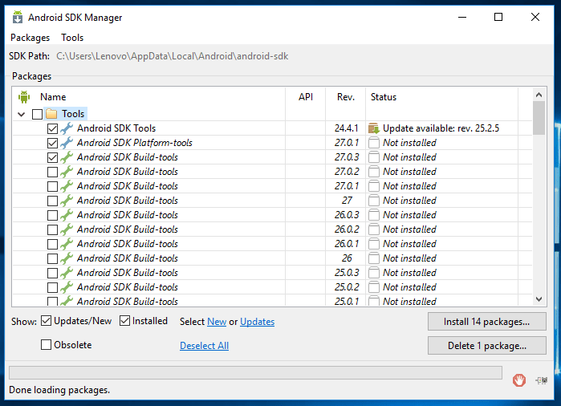Click the Android SDK Tools wrench icon

[67, 128]
